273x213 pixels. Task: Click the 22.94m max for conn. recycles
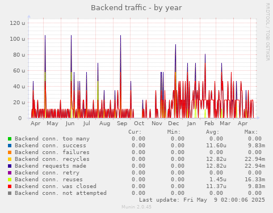(255, 159)
